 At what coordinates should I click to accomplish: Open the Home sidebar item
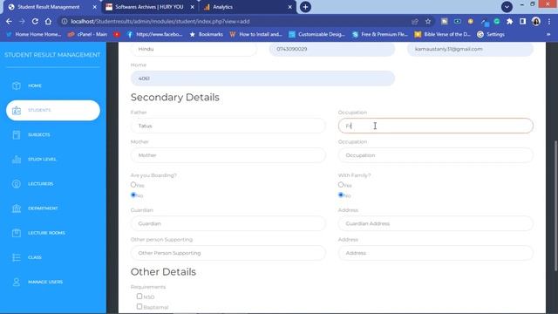point(35,85)
